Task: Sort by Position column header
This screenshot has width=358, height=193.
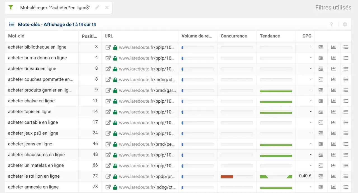Action: pos(89,36)
